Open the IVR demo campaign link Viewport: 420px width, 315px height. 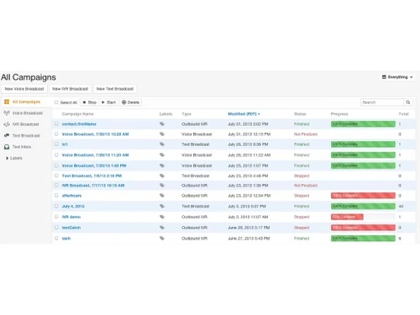pos(71,217)
